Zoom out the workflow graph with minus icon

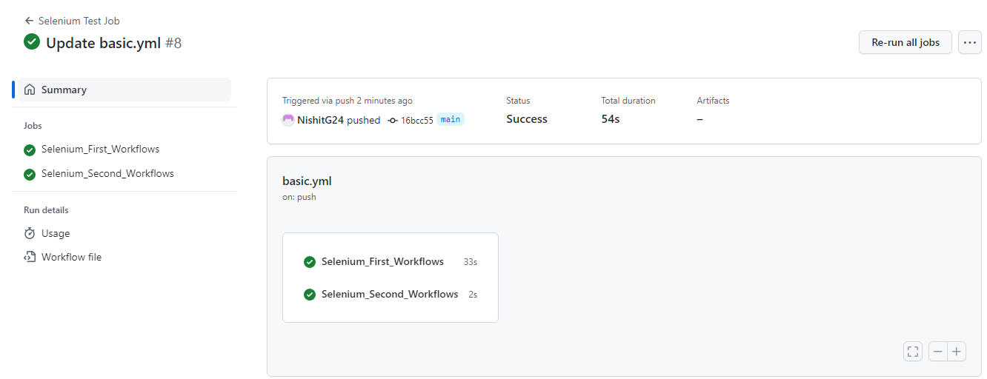[938, 352]
